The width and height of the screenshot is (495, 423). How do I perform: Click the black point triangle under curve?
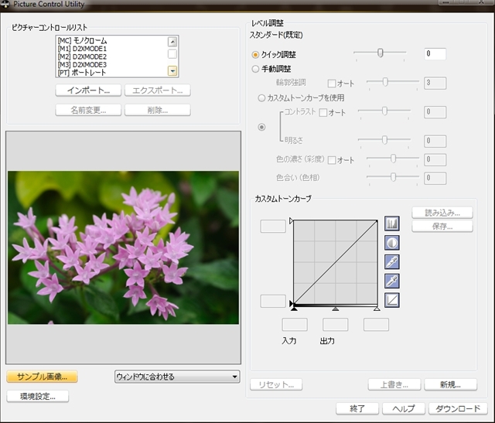coord(295,309)
